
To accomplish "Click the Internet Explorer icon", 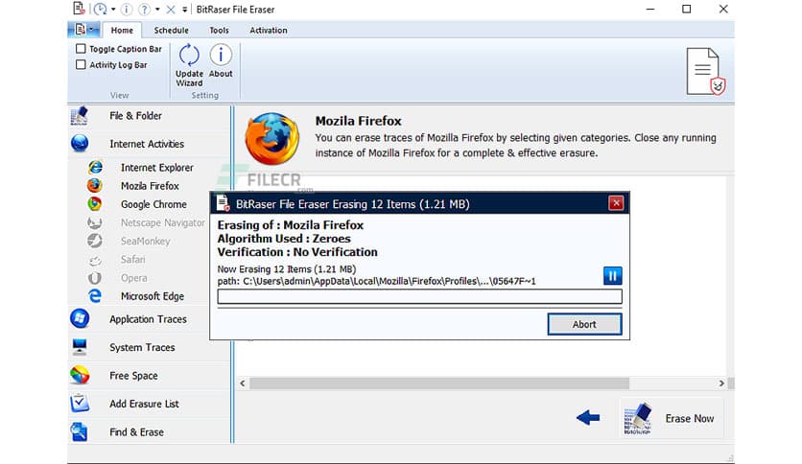I will 95,167.
